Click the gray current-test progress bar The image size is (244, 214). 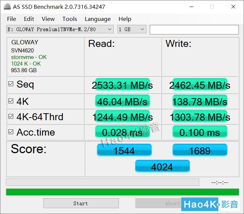102,182
